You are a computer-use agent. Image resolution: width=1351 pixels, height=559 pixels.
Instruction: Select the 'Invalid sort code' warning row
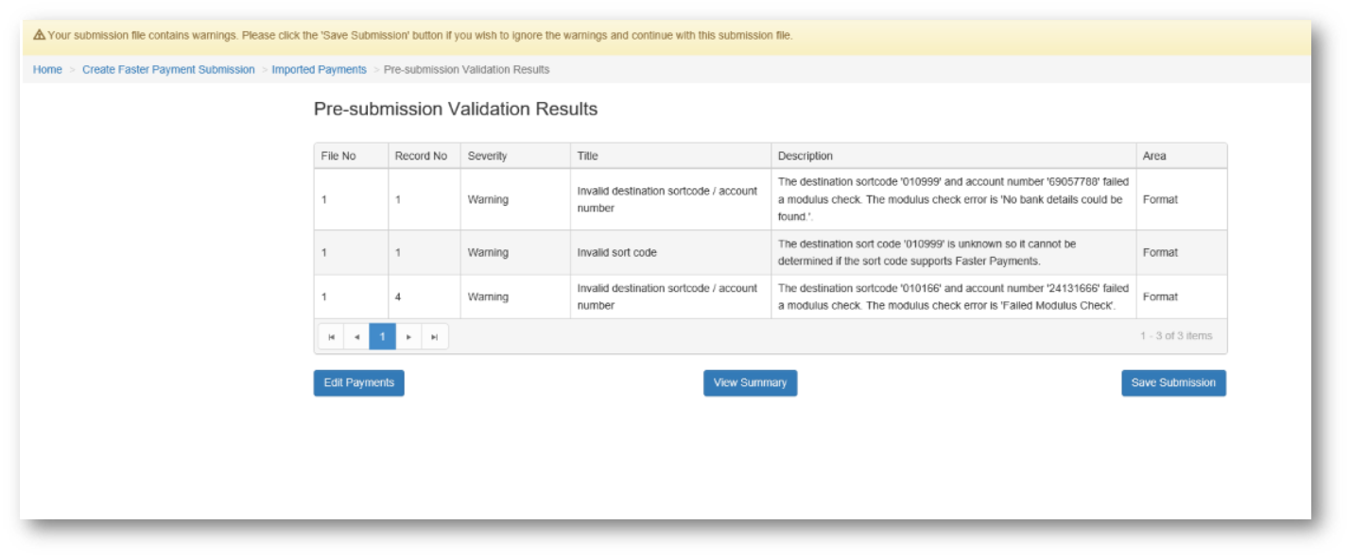tap(616, 253)
